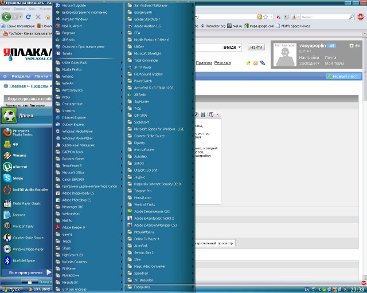Open GTA San Andreas folder entry
Screen dimensions: 367x293
tap(89, 290)
